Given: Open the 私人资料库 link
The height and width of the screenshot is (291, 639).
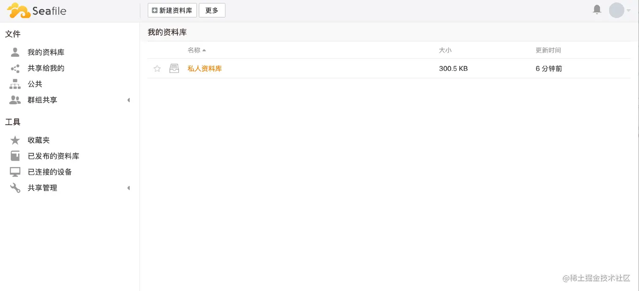Looking at the screenshot, I should click(x=205, y=69).
